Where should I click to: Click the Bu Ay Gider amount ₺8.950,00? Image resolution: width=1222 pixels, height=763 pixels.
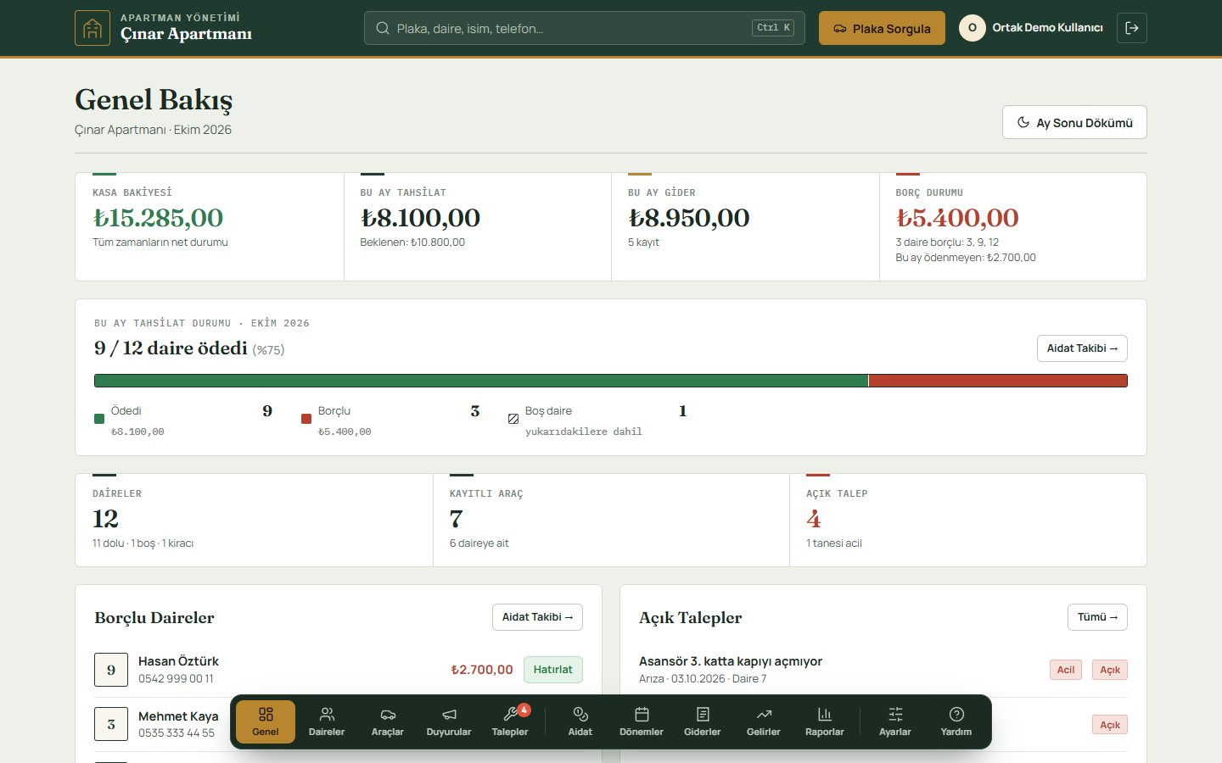coord(689,218)
